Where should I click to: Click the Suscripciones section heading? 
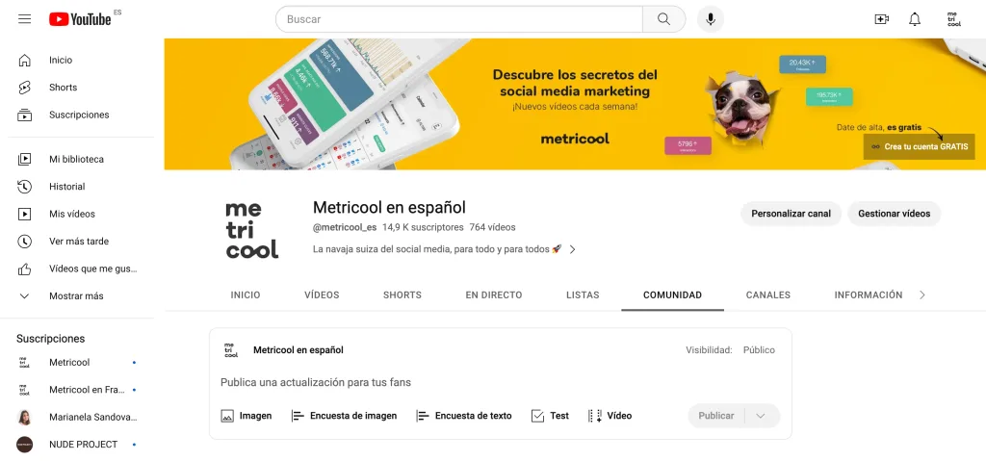(50, 339)
